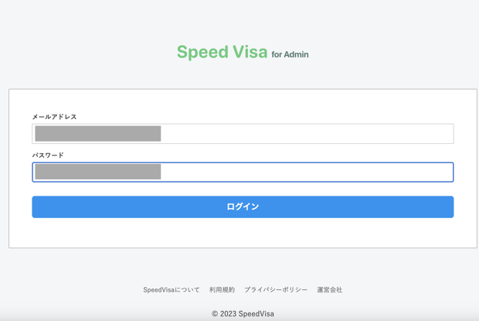The image size is (479, 321).
Task: Open the 利用規約 terms link
Action: pyautogui.click(x=222, y=290)
